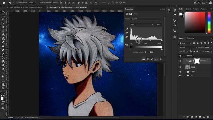Collapse the Artboard 1 group
The width and height of the screenshot is (213, 120).
[183, 56]
